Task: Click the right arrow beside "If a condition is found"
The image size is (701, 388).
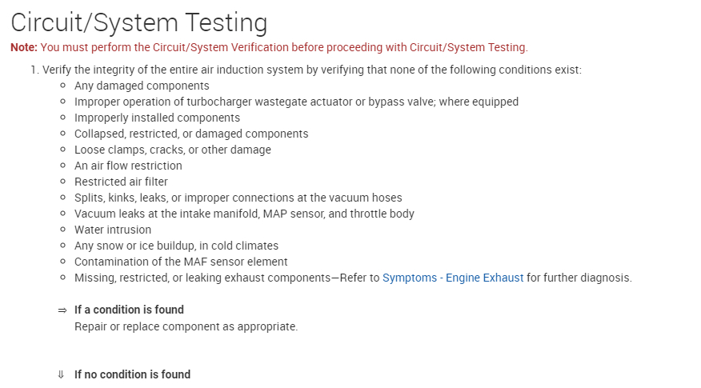Action: point(62,310)
